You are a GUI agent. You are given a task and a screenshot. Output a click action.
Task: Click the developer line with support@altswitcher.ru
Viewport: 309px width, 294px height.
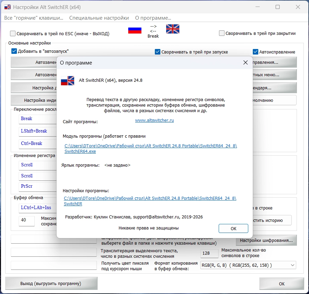pyautogui.click(x=134, y=217)
